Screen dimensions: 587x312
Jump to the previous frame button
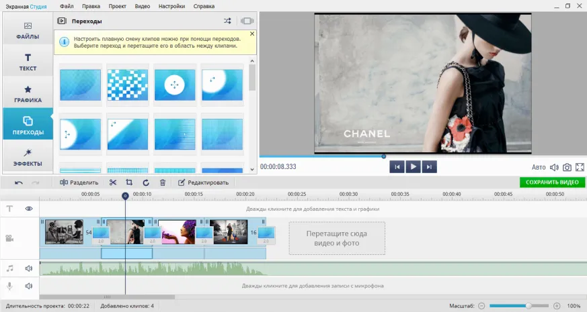point(397,167)
